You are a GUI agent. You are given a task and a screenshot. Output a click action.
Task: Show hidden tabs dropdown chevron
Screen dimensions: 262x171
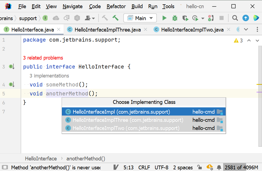click(246, 29)
